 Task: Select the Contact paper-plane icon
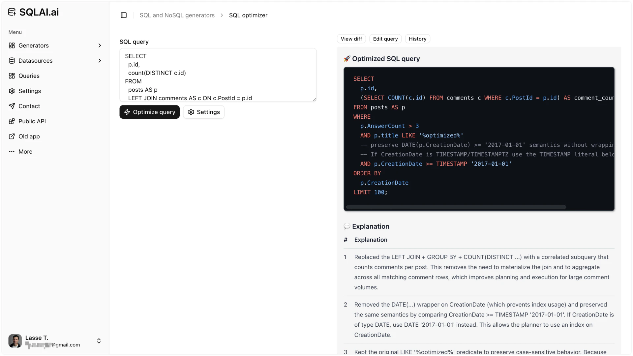tap(12, 106)
